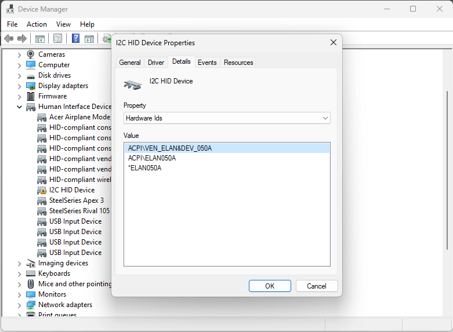The image size is (453, 332).
Task: Select the Details tab
Action: click(x=182, y=61)
